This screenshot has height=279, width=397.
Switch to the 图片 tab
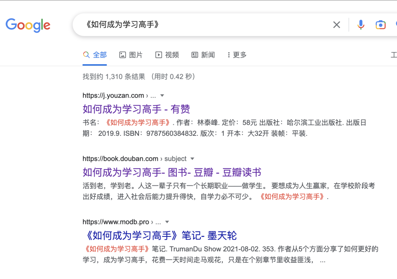131,55
